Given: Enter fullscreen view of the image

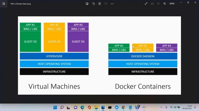Looking at the screenshot, I should click(x=146, y=4).
